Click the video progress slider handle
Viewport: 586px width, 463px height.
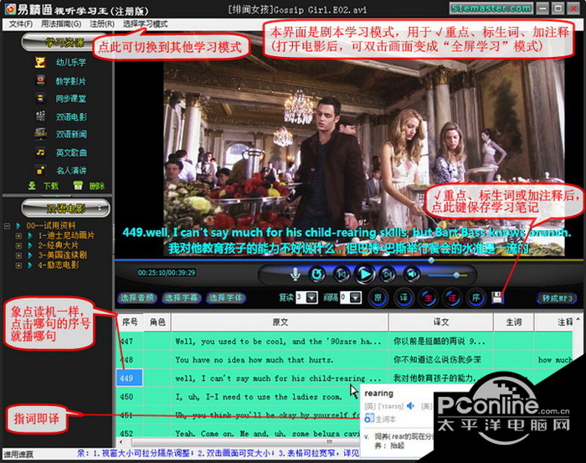pyautogui.click(x=431, y=260)
